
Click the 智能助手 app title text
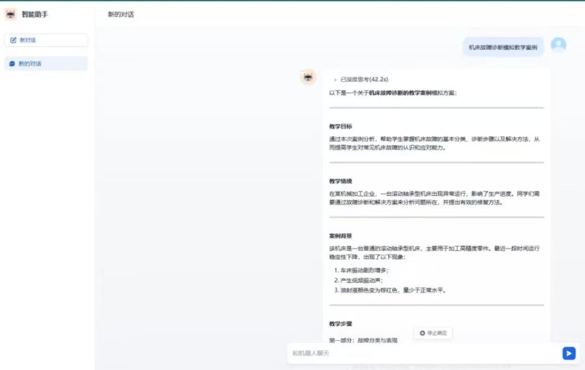point(34,14)
